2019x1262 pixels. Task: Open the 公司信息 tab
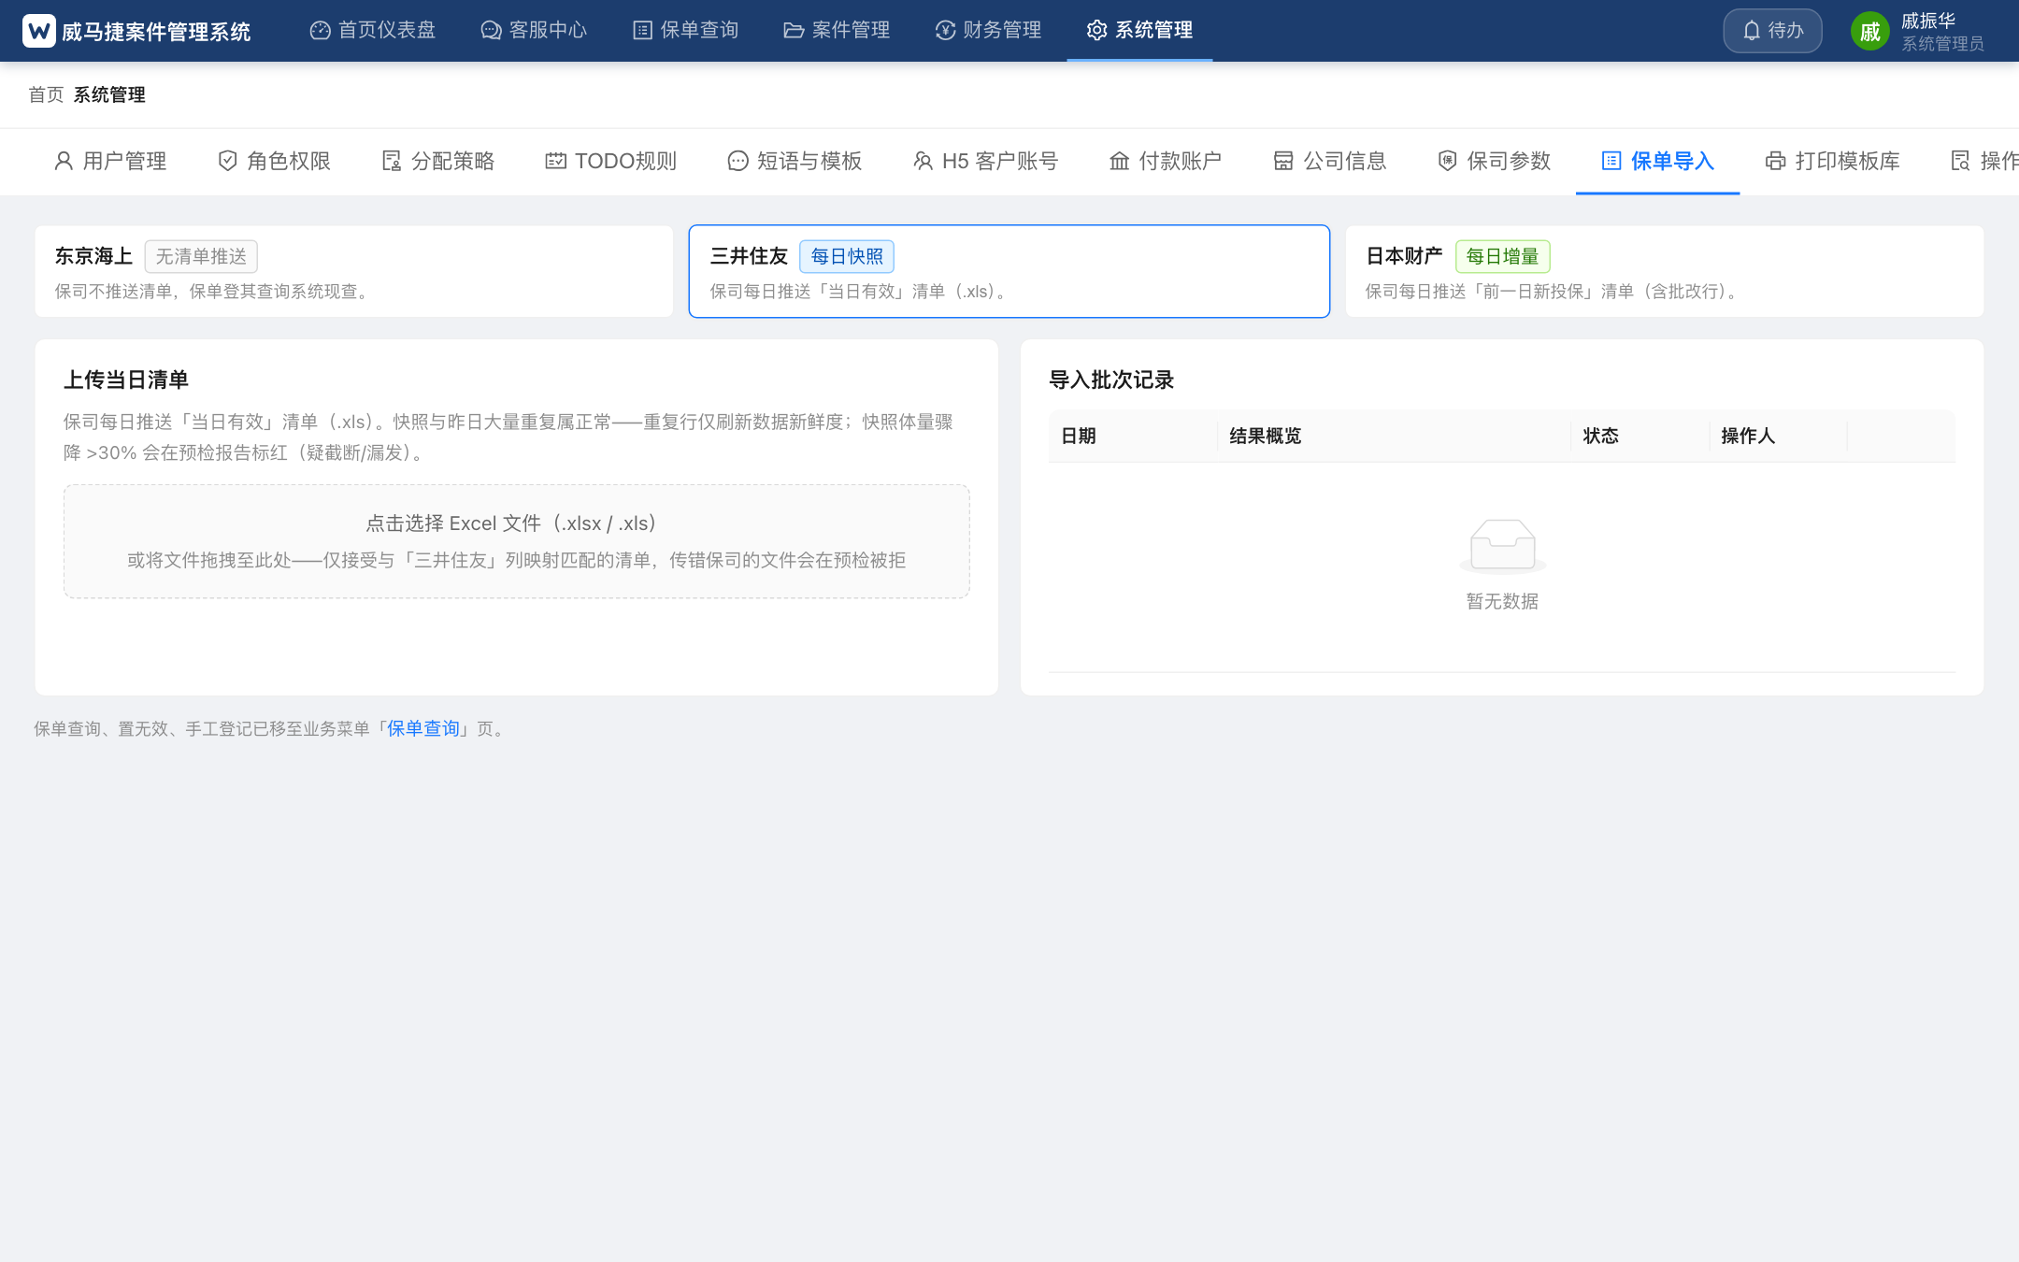pyautogui.click(x=1330, y=161)
